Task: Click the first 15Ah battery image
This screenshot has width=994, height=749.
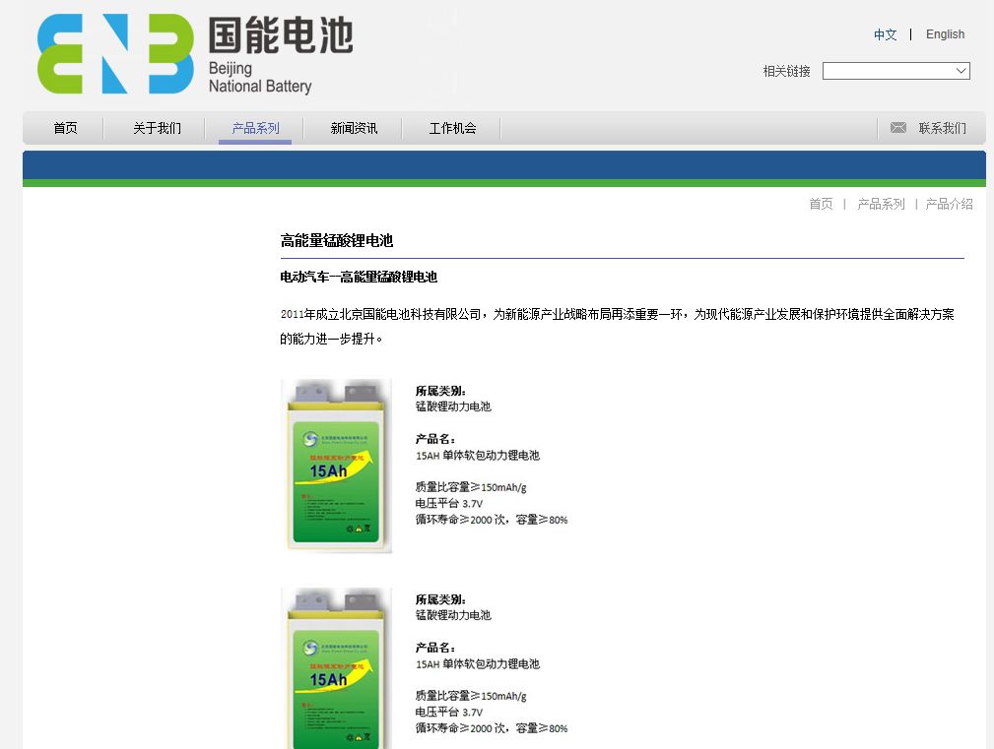Action: pyautogui.click(x=336, y=465)
